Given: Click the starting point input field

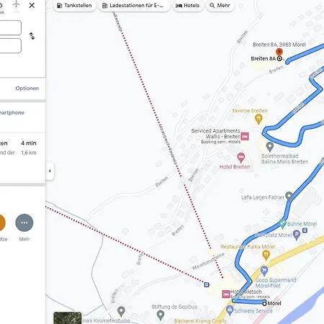Looking at the screenshot, I should tap(10, 27).
